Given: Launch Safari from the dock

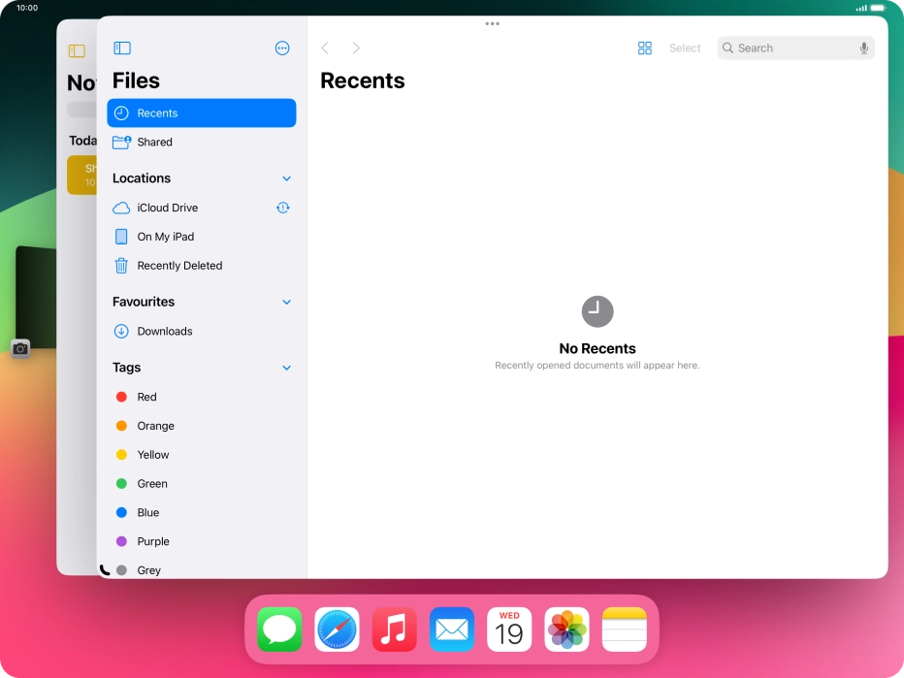Looking at the screenshot, I should (x=337, y=629).
